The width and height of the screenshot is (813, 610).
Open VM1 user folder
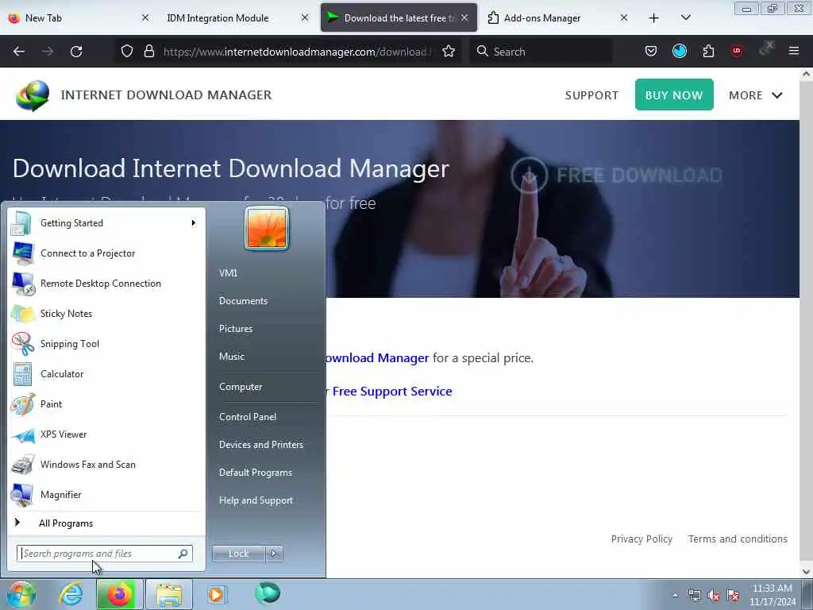228,273
